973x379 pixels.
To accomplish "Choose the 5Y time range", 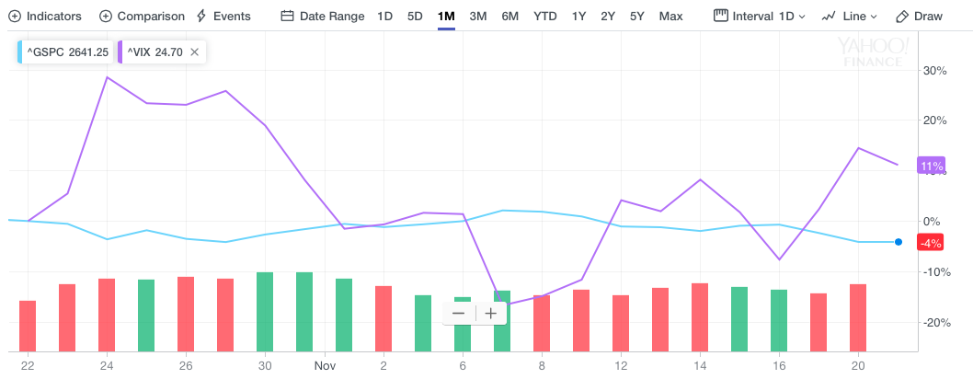I will coord(637,17).
